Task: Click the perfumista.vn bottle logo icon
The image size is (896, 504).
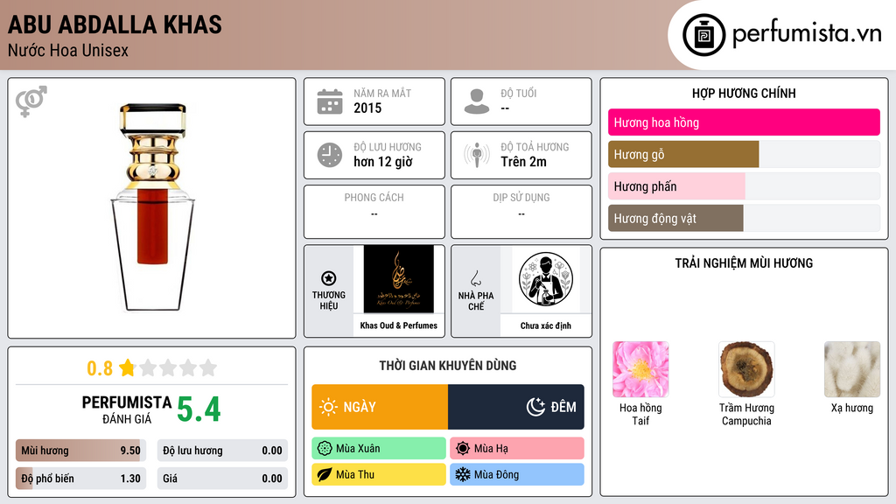Action: [703, 35]
